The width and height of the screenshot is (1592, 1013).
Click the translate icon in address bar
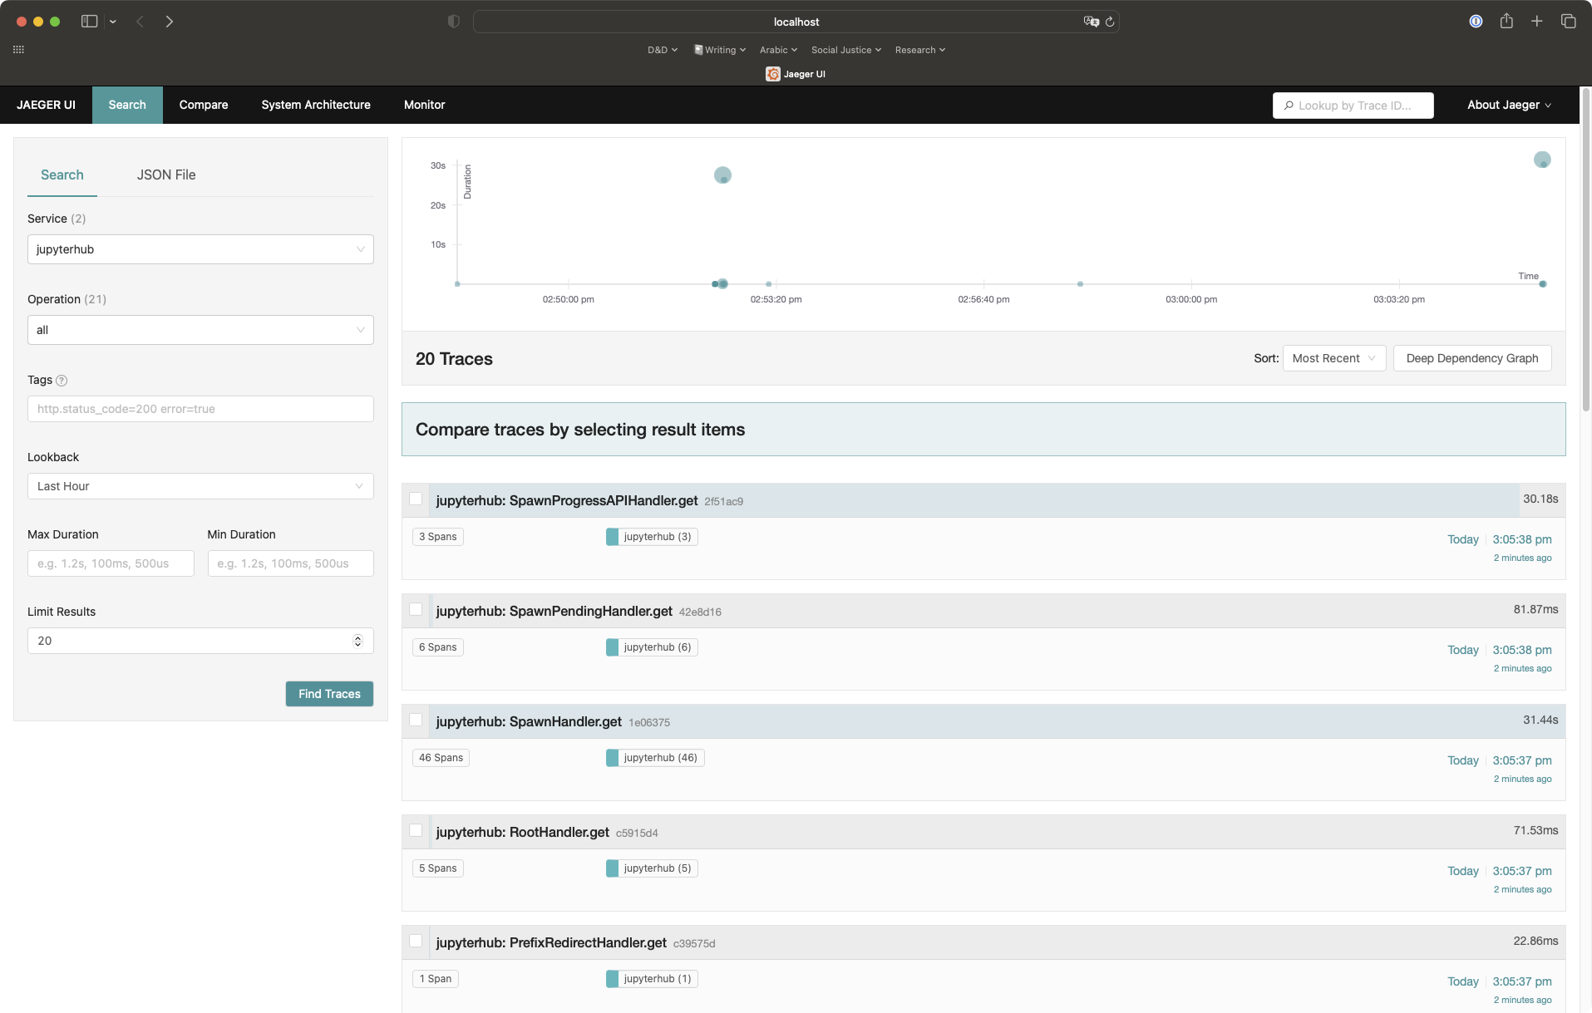coord(1091,22)
